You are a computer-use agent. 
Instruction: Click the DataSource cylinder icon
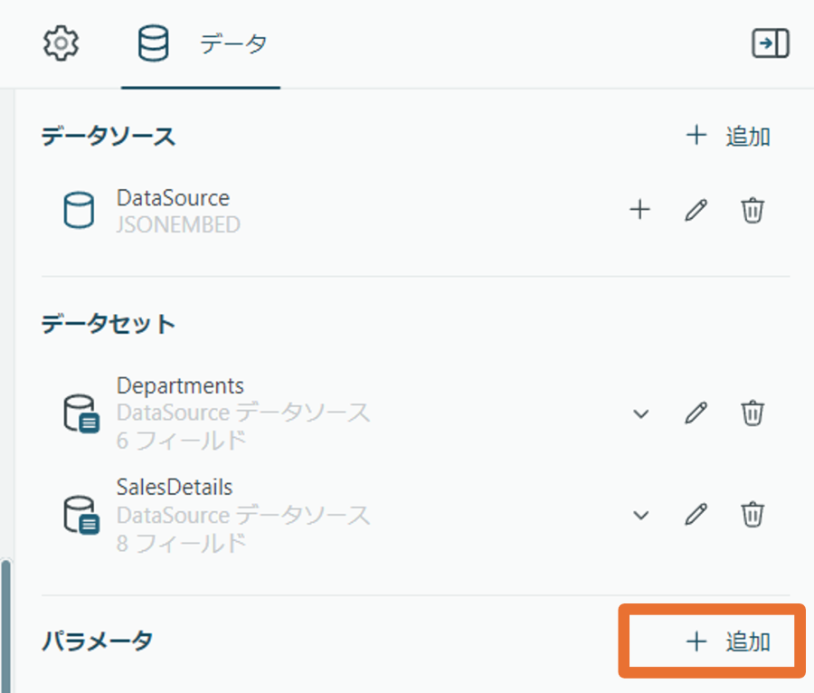[79, 210]
